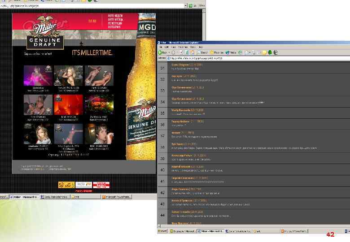
Task: Stop loading page in front IE window
Action: click(181, 52)
